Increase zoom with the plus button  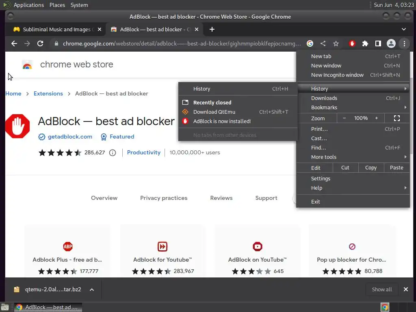point(376,118)
